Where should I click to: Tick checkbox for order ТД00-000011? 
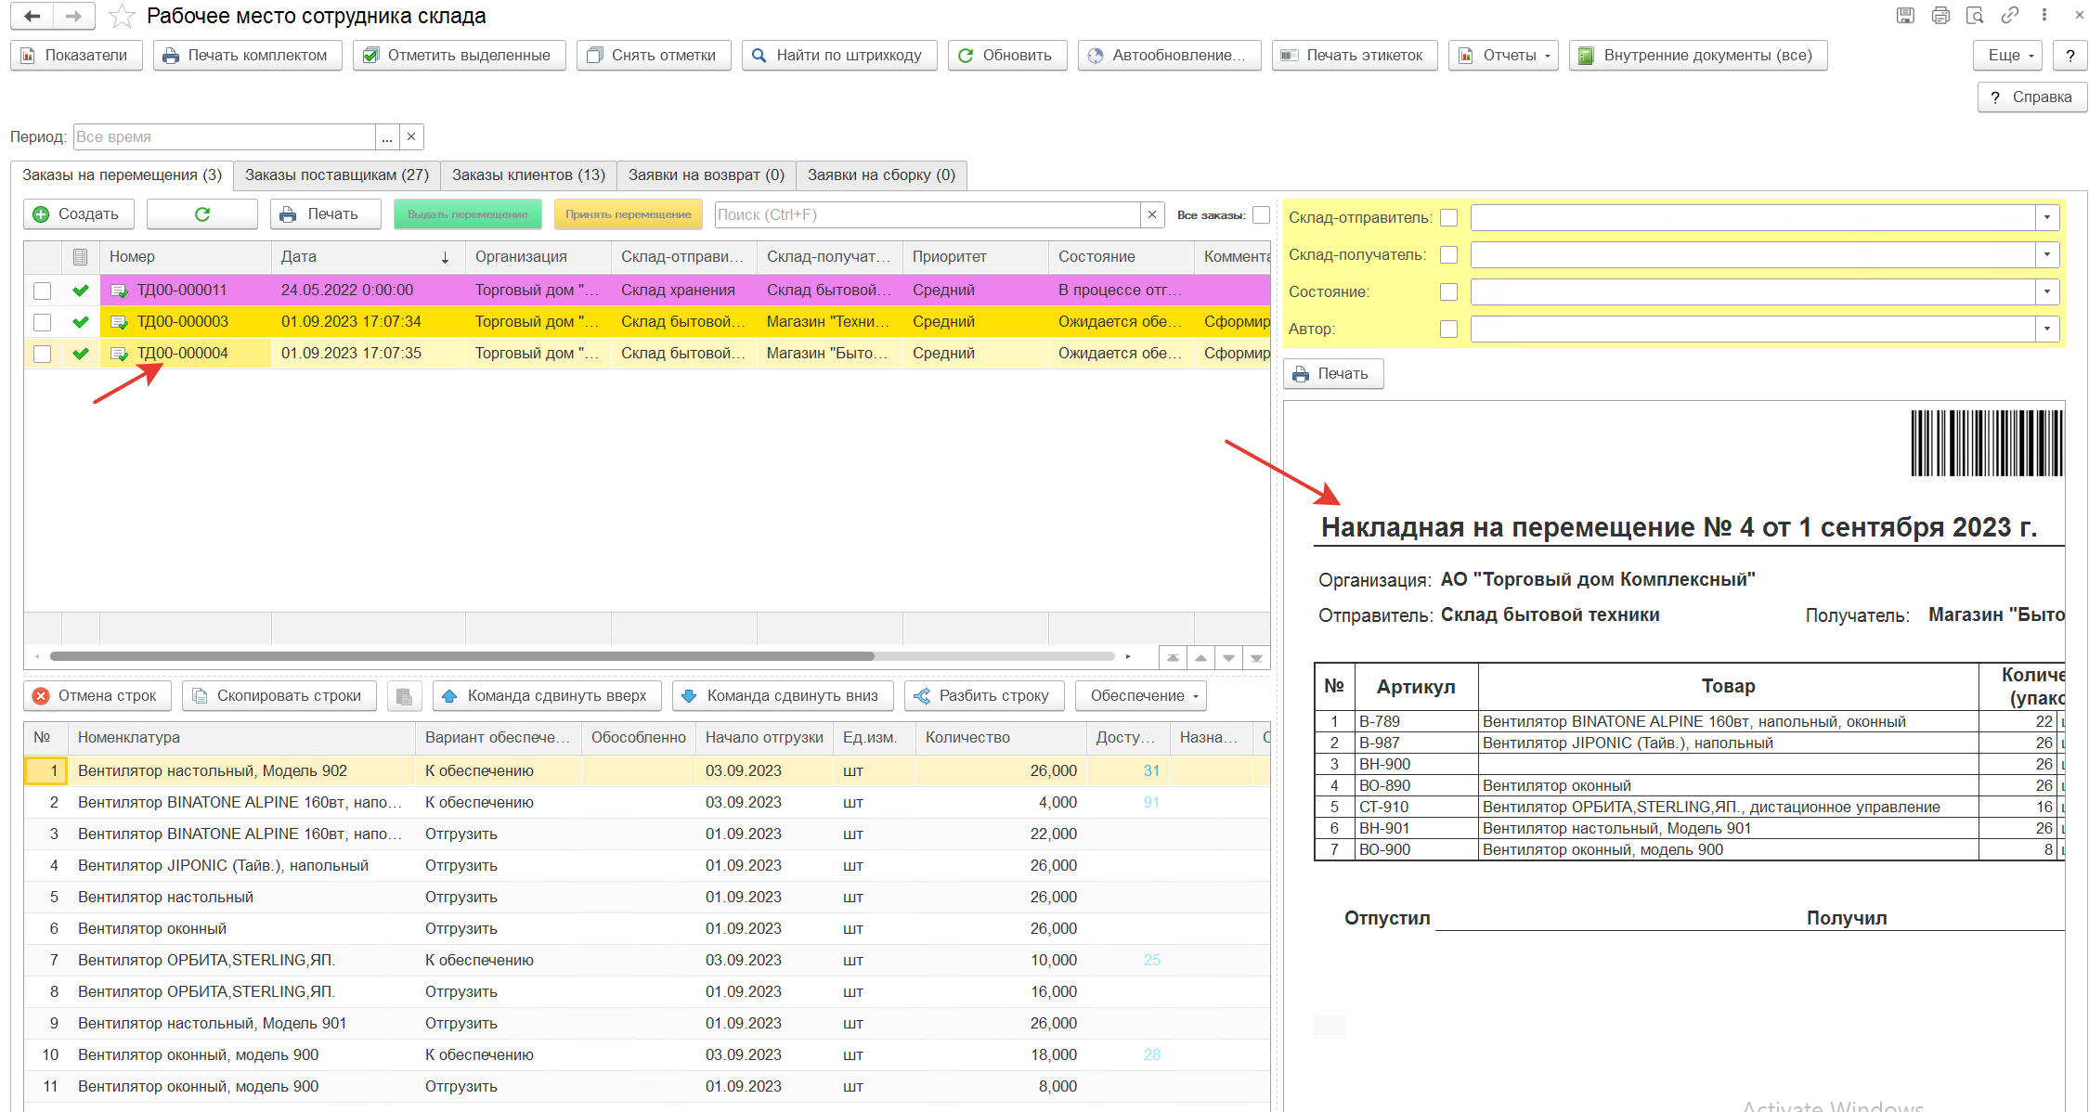[x=42, y=291]
